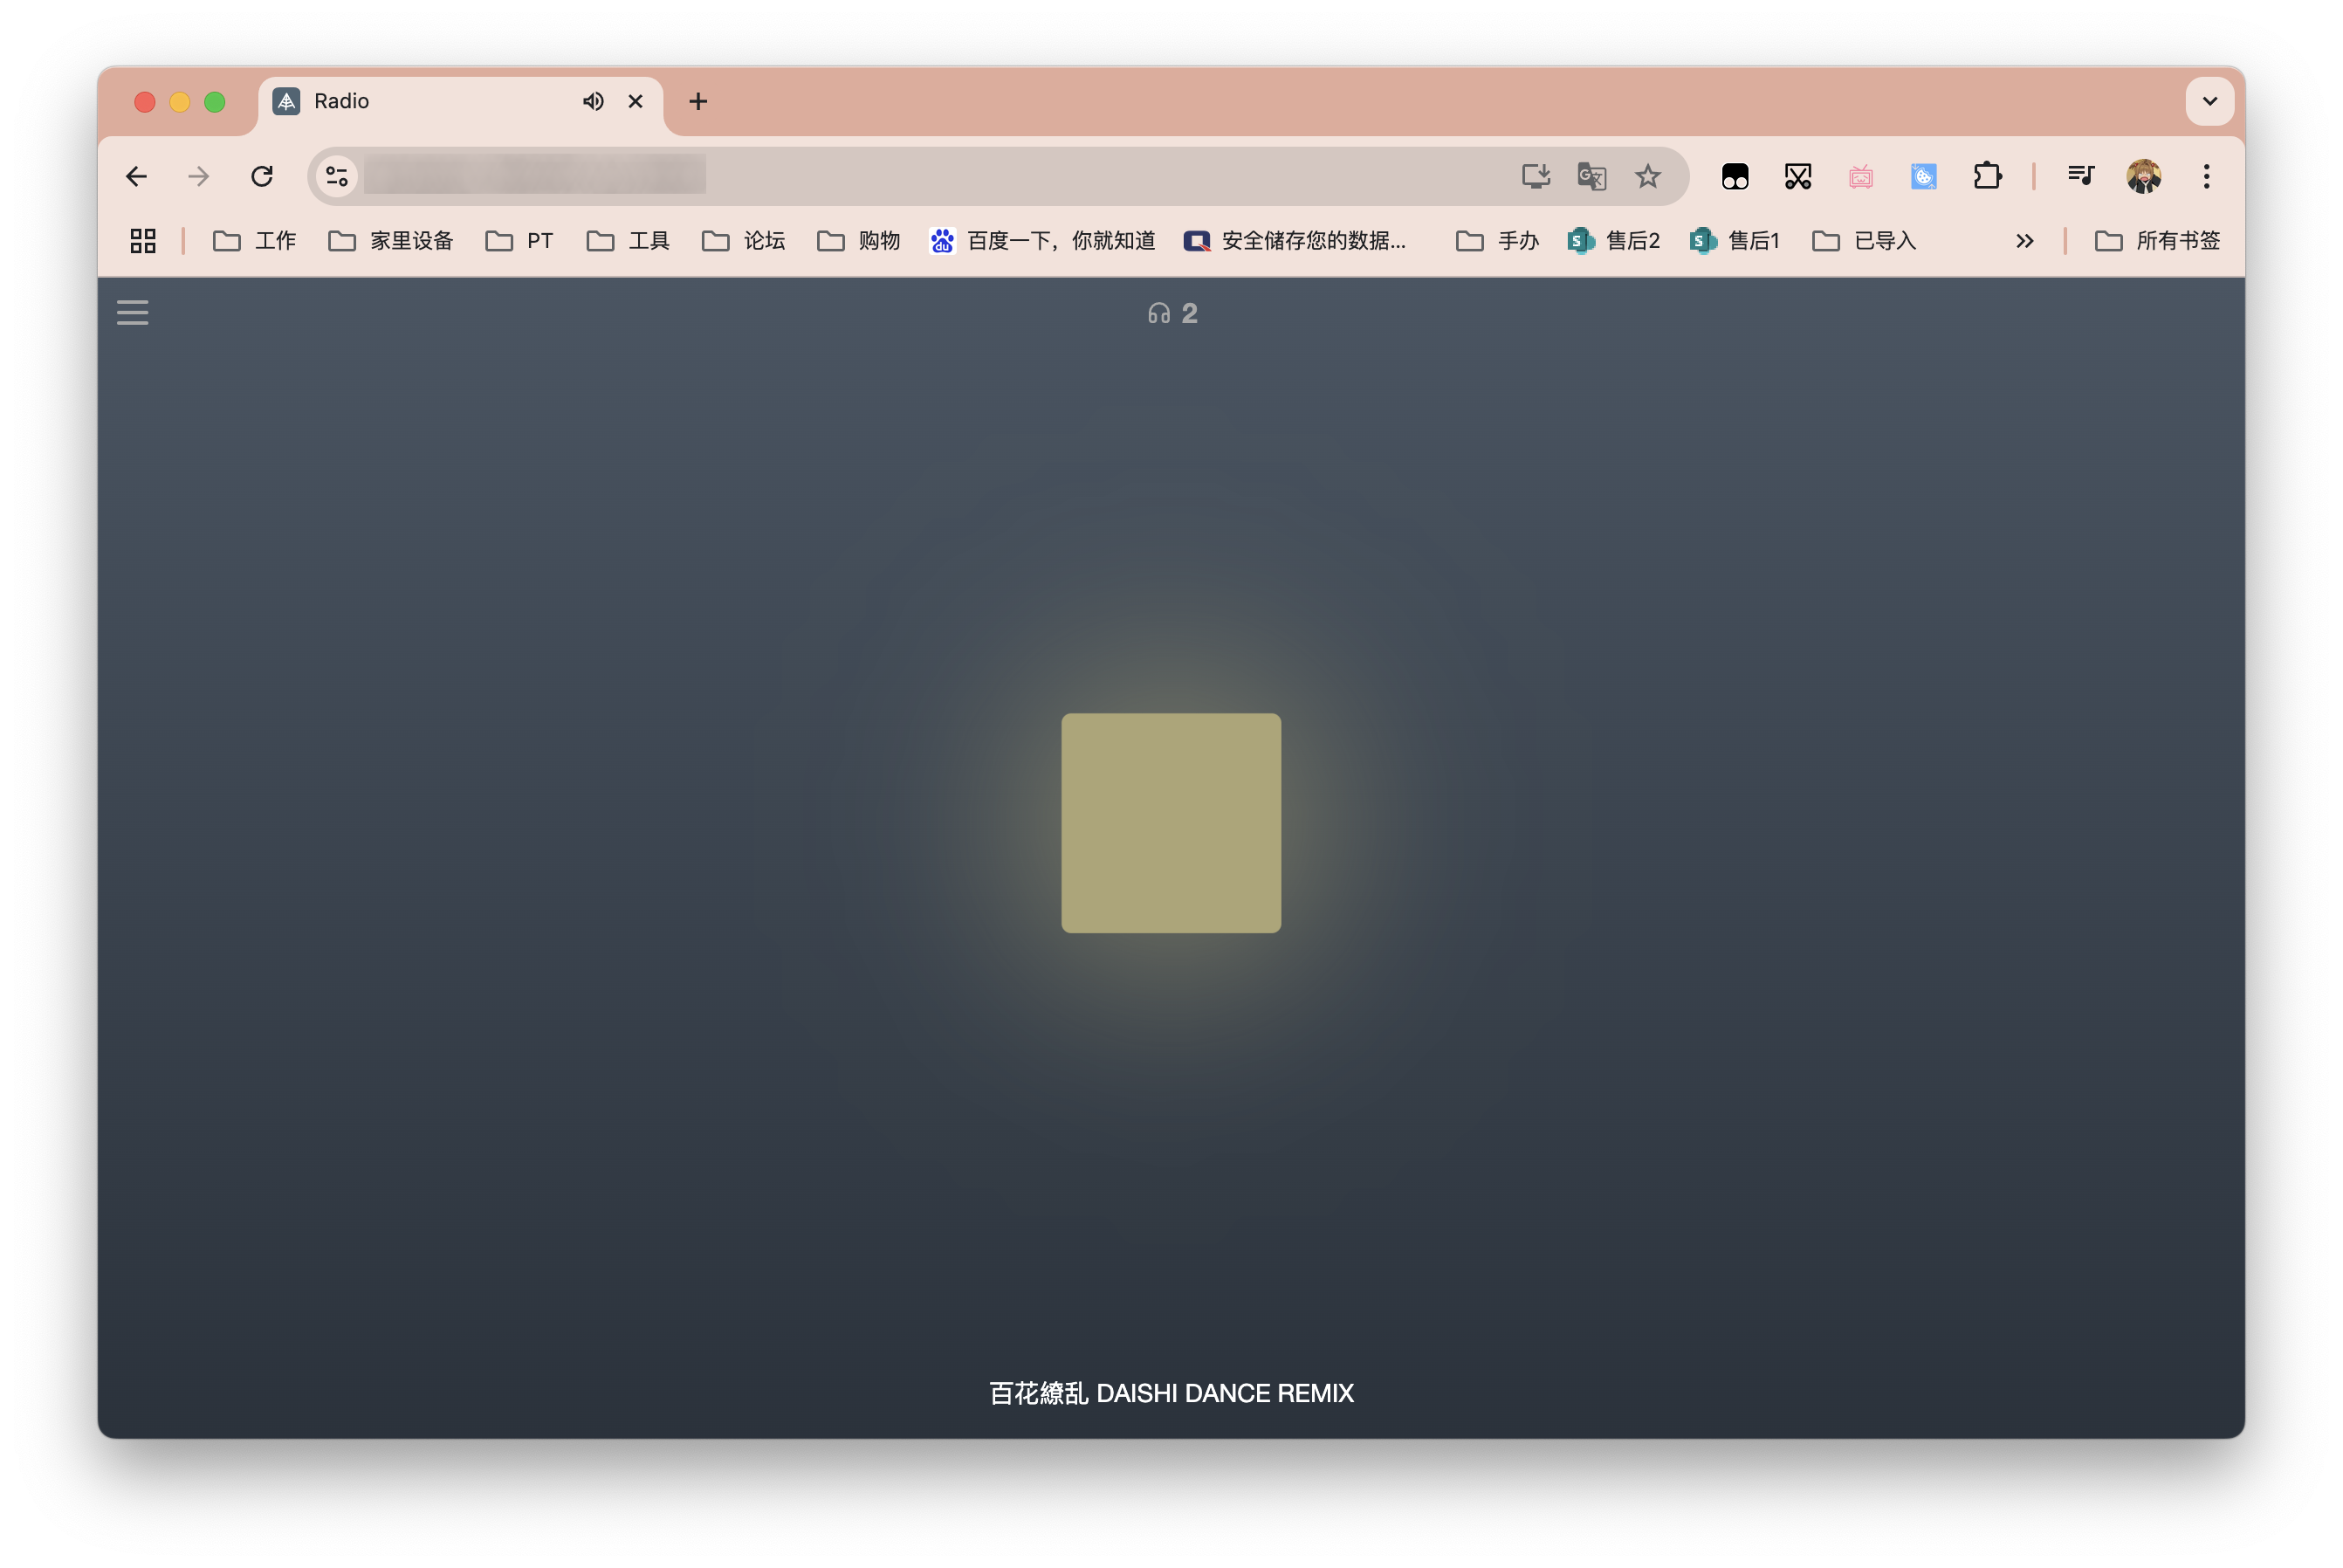Open the 工作 bookmark folder

click(255, 241)
